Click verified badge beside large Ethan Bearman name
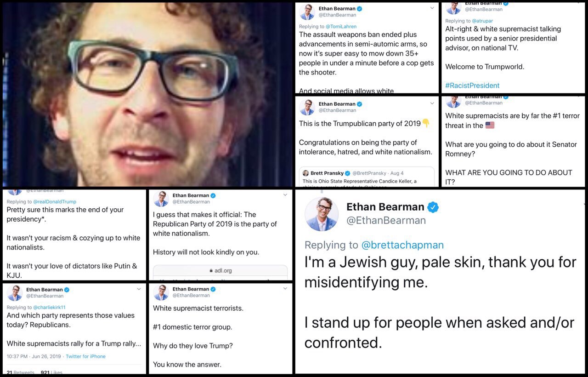588x377 pixels. [x=433, y=207]
